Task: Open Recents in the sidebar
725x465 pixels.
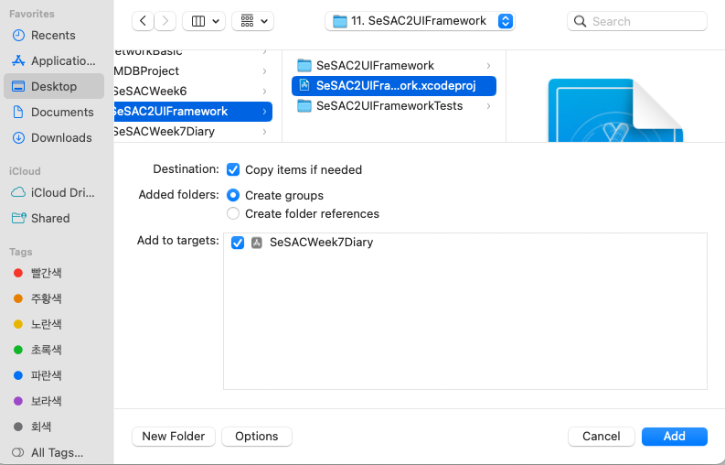Action: (x=53, y=35)
